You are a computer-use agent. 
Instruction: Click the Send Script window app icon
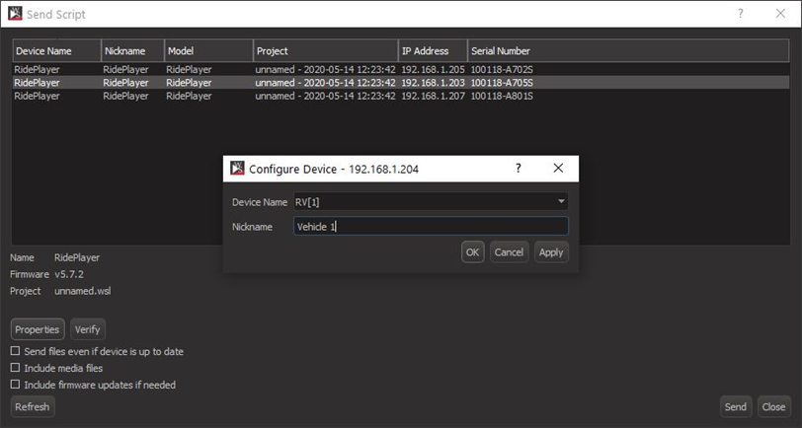[x=15, y=14]
